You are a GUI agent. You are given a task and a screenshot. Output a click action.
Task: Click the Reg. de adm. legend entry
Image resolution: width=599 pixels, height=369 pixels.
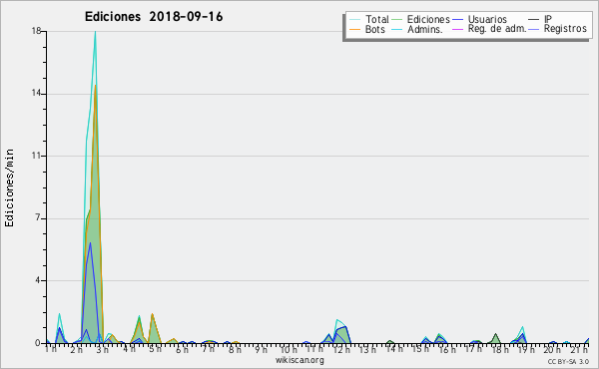click(x=489, y=29)
